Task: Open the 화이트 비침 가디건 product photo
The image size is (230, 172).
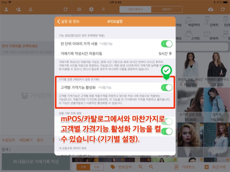Action: coord(190,65)
